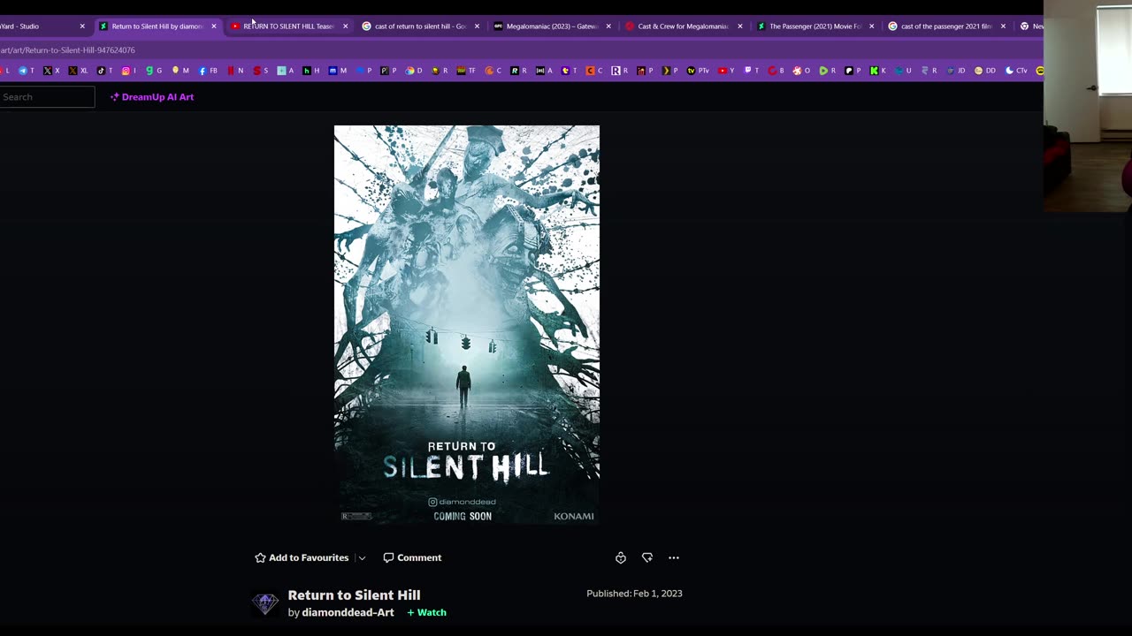Open the three-dot more options menu
This screenshot has height=636, width=1132.
(x=674, y=558)
